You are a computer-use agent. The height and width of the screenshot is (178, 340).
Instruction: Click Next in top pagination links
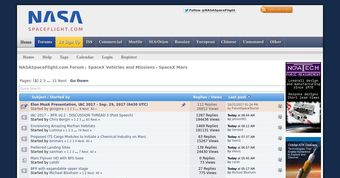pyautogui.click(x=62, y=81)
